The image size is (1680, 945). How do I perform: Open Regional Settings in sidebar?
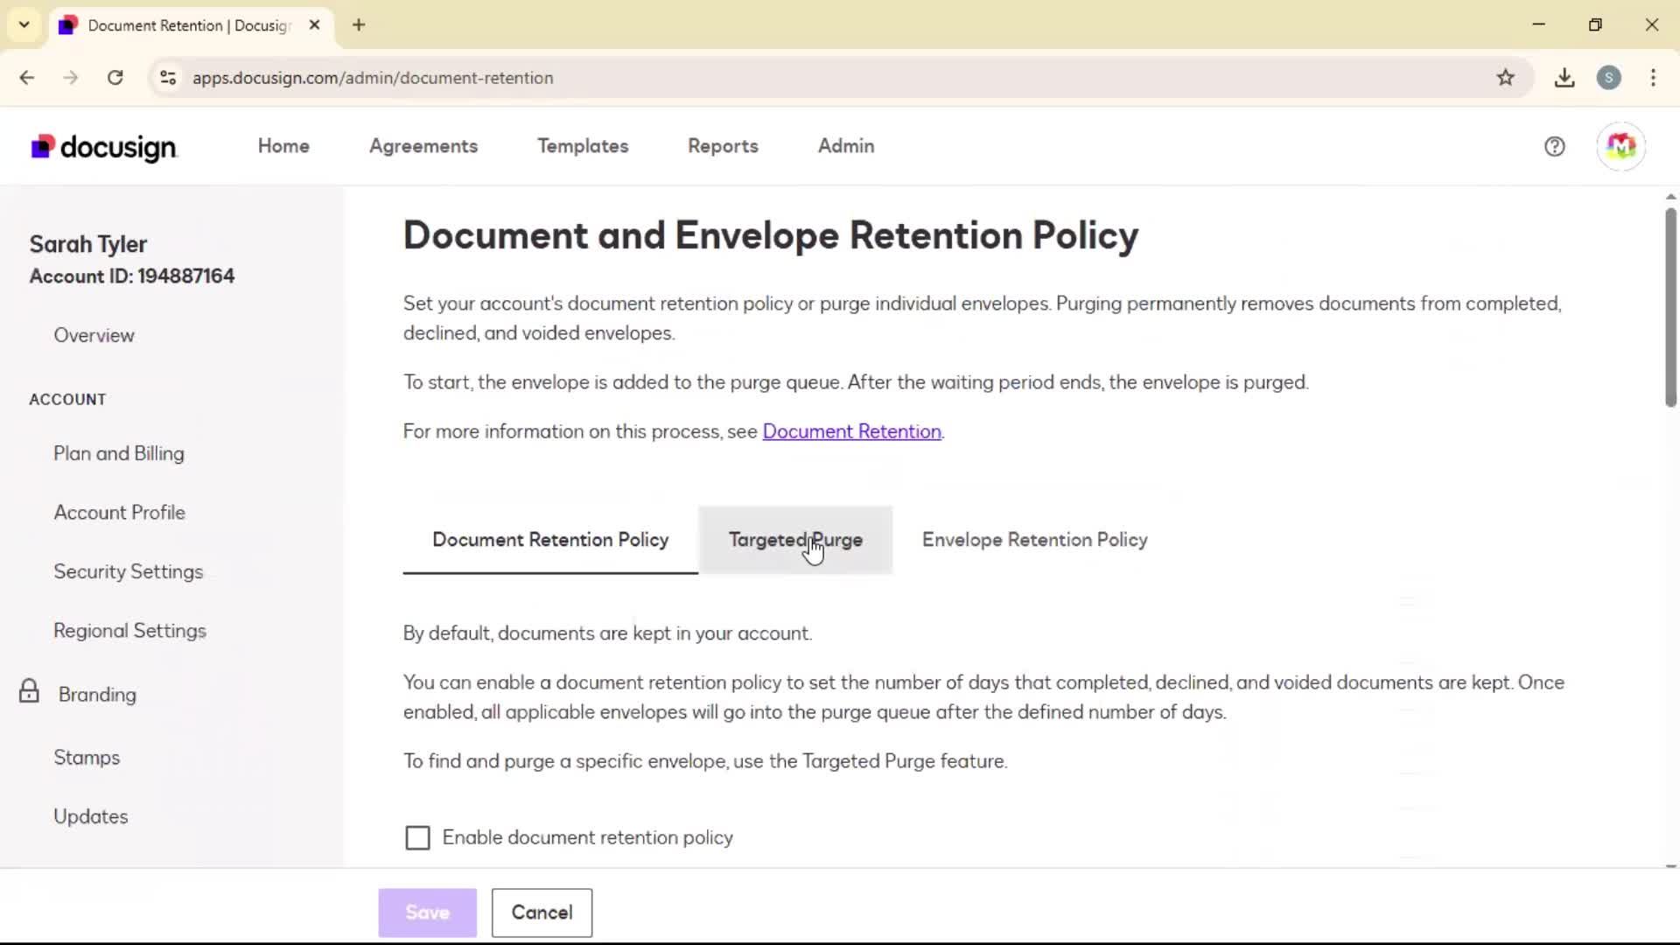[x=130, y=631]
